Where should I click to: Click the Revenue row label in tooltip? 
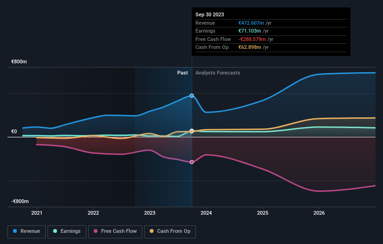205,23
